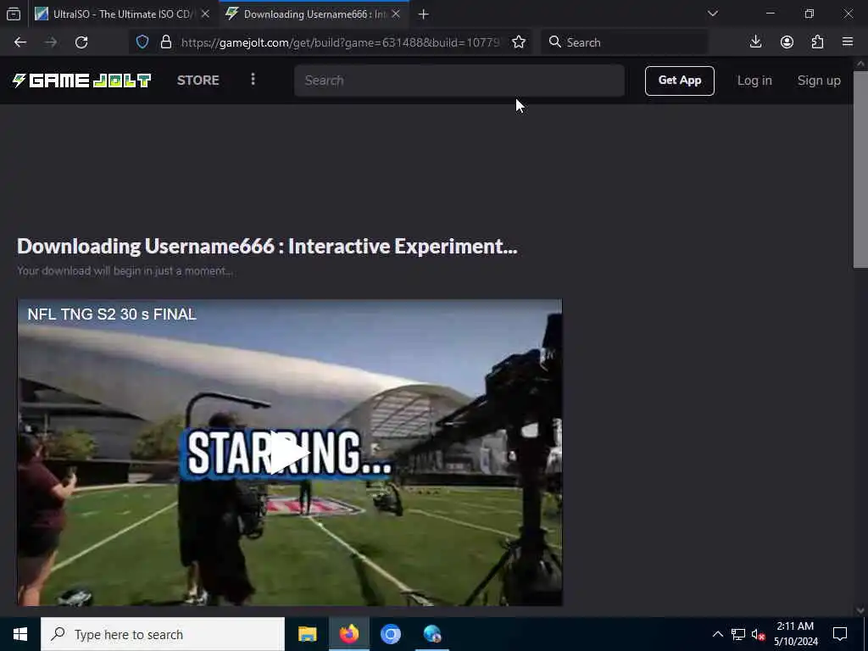Click the Get App button

pyautogui.click(x=679, y=81)
